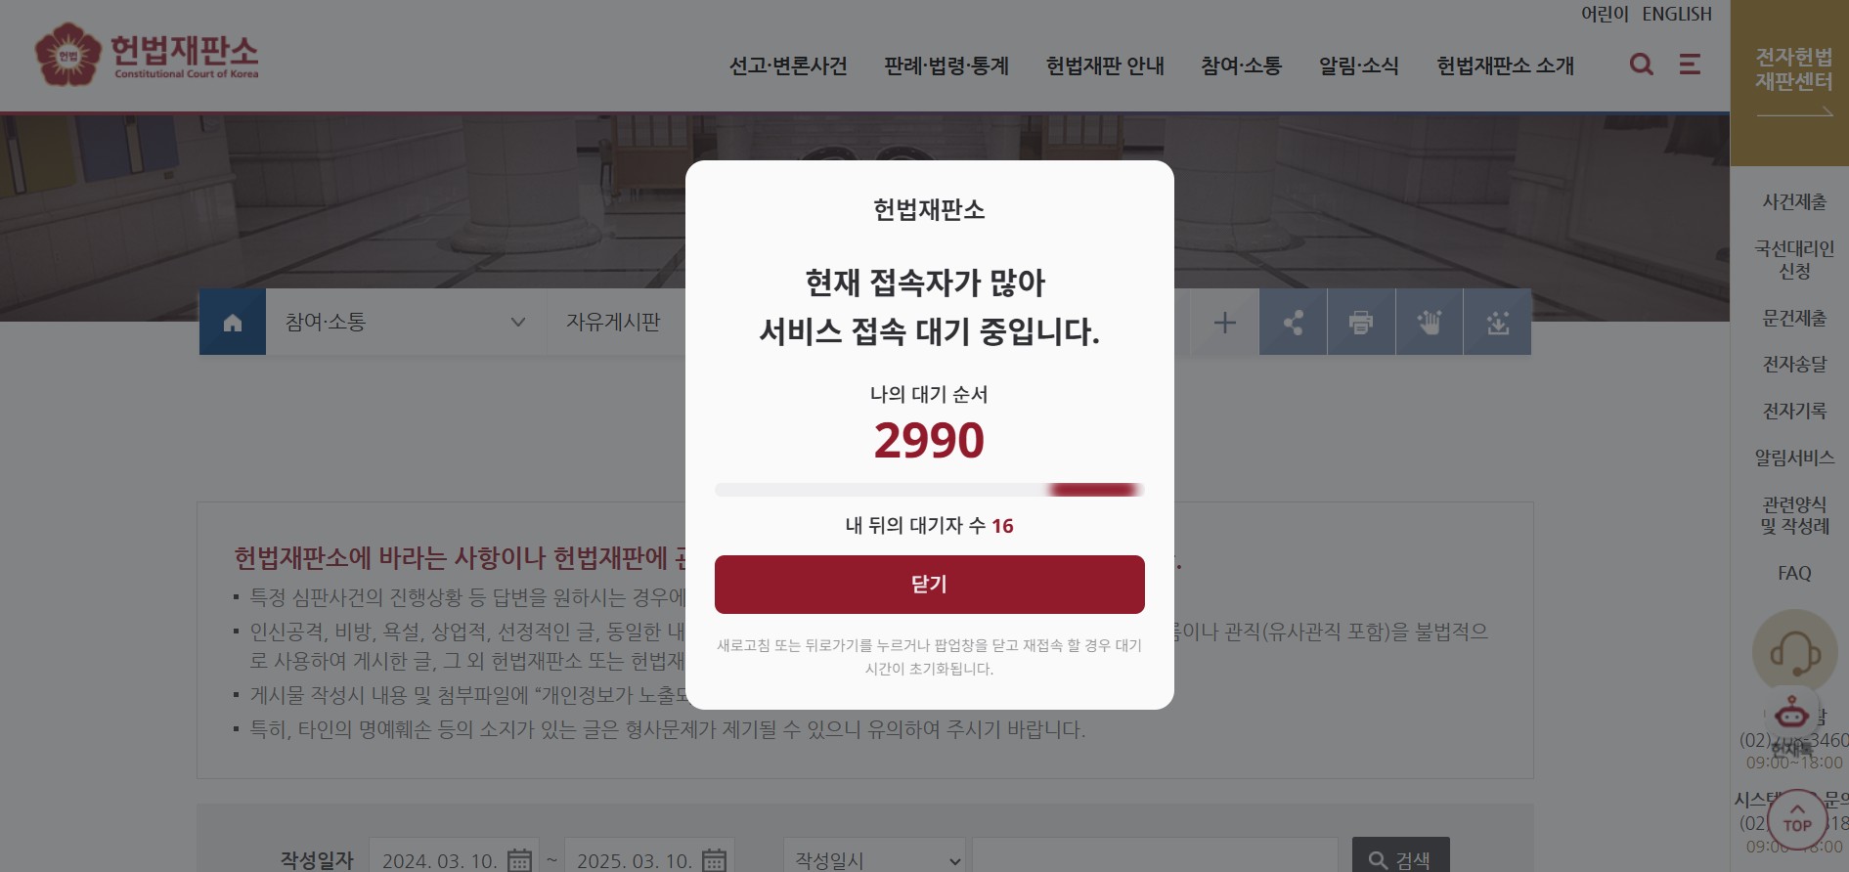Click the share icon in toolbar
This screenshot has width=1849, height=872.
click(1293, 322)
